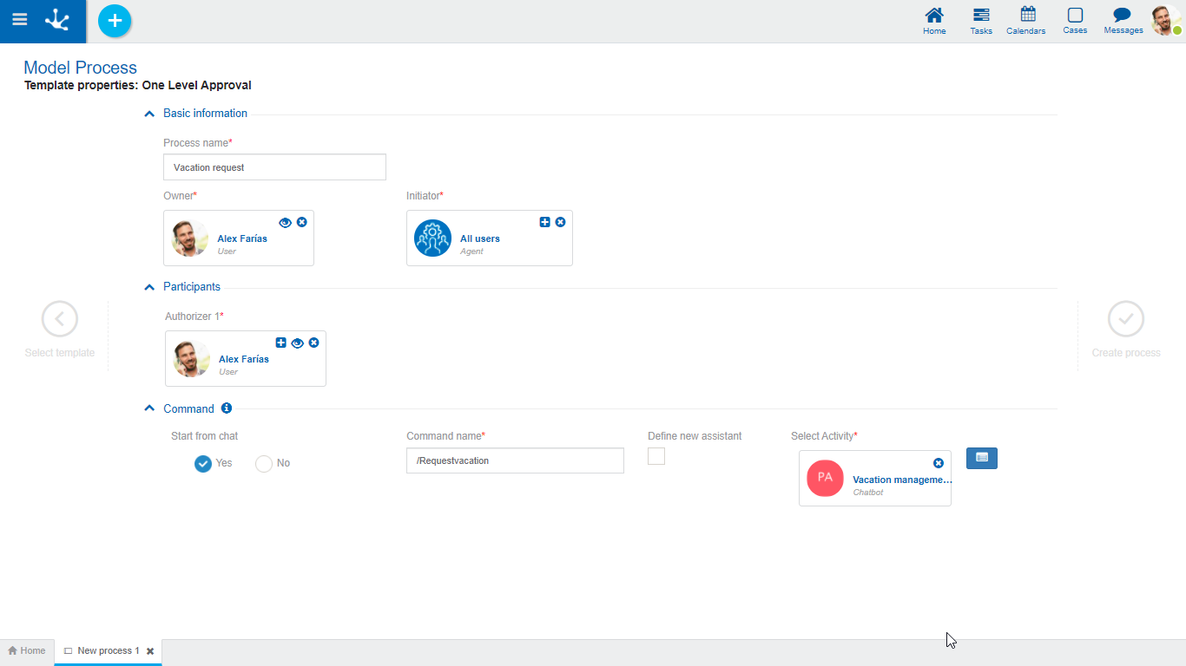Select Yes for Start from chat

point(203,464)
